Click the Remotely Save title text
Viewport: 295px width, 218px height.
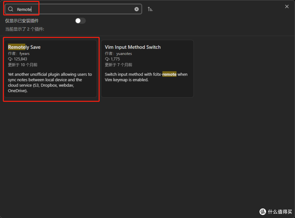(x=24, y=47)
